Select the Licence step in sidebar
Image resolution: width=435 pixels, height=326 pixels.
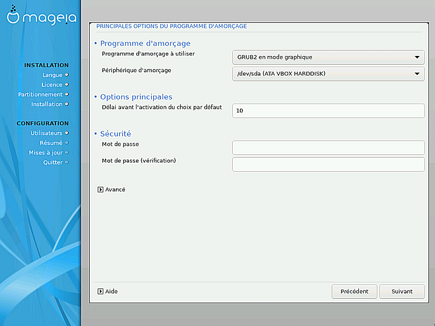pos(55,85)
